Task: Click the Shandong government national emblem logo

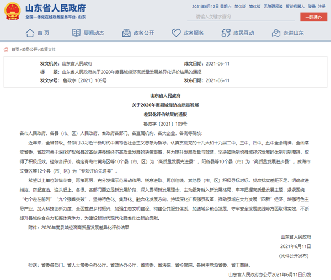Action: pyautogui.click(x=13, y=11)
